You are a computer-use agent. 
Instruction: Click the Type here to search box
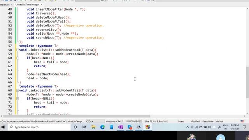pyautogui.click(x=39, y=127)
